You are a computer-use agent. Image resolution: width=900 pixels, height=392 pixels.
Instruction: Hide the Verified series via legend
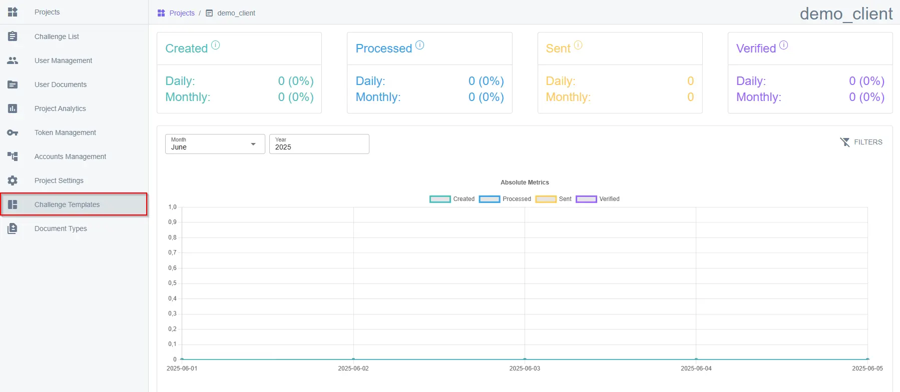598,199
